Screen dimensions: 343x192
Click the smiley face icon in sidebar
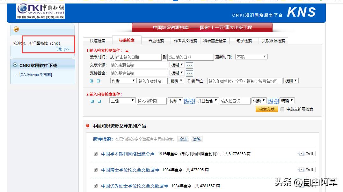(16, 29)
